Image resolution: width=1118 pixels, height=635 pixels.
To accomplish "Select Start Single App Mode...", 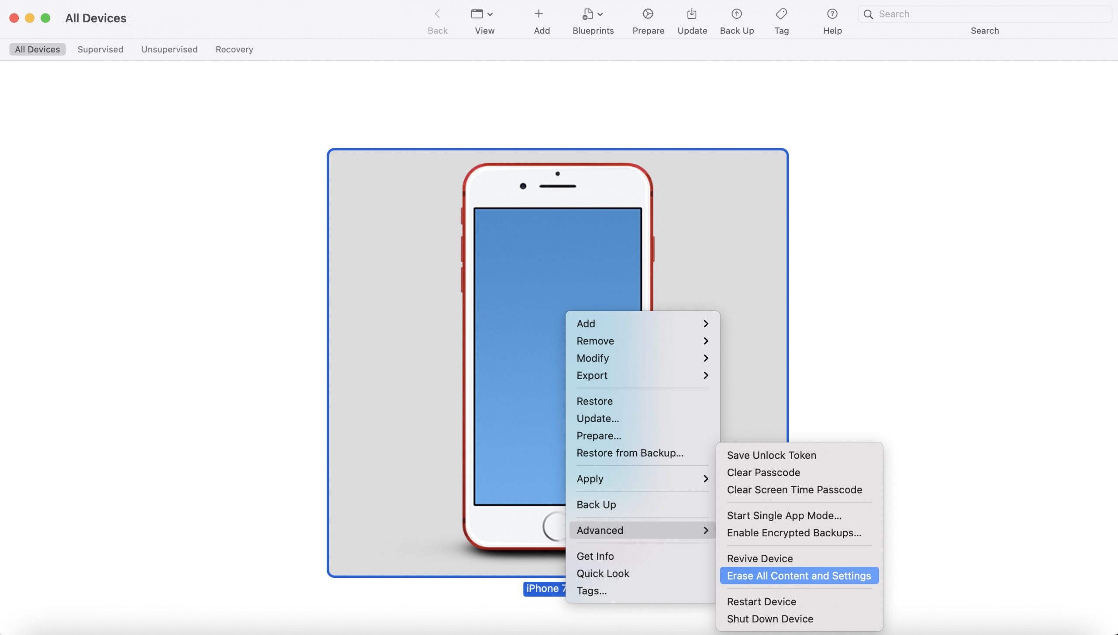I will point(799,515).
